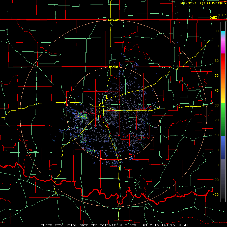Screen dimensions: 227x227
Task: Click the Super-Resolution Base Reflectivity caption
Action: pyautogui.click(x=114, y=225)
